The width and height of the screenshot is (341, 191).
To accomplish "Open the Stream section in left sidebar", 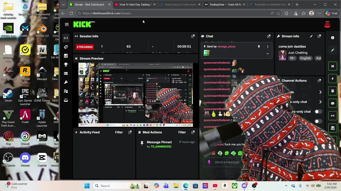I will [66, 38].
